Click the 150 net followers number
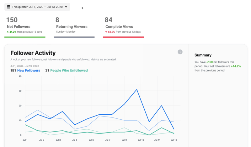 tap(12, 20)
